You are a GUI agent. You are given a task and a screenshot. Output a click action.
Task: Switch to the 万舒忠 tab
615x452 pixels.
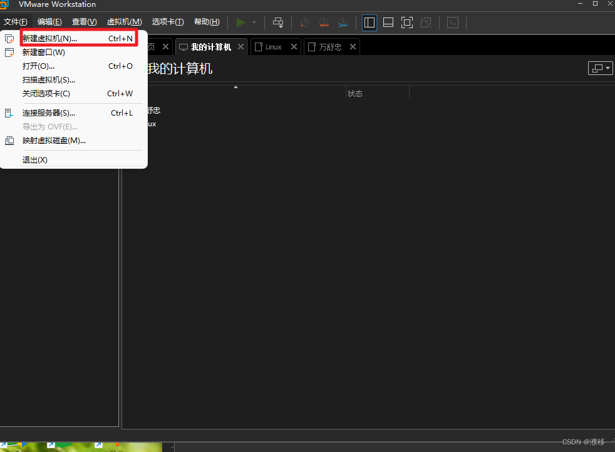coord(330,47)
